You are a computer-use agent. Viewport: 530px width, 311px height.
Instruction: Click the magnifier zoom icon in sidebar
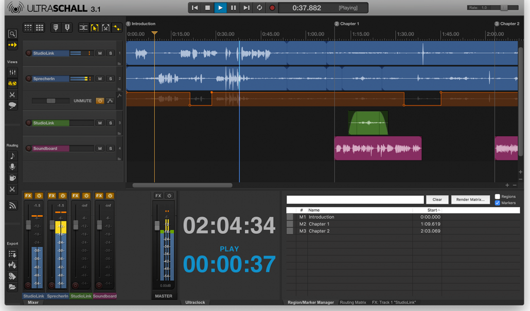(x=12, y=34)
